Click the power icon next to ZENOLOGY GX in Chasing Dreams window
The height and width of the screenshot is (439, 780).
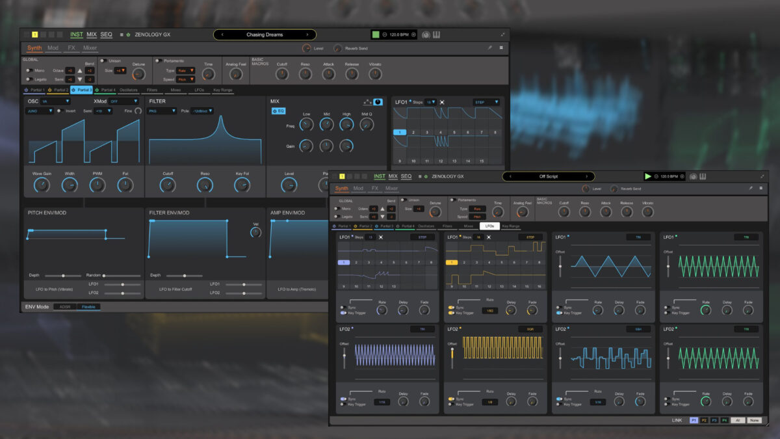(129, 34)
